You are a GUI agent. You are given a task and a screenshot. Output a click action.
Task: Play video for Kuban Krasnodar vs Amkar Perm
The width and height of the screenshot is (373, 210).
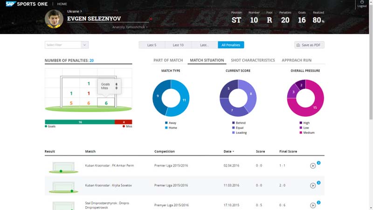313,166
